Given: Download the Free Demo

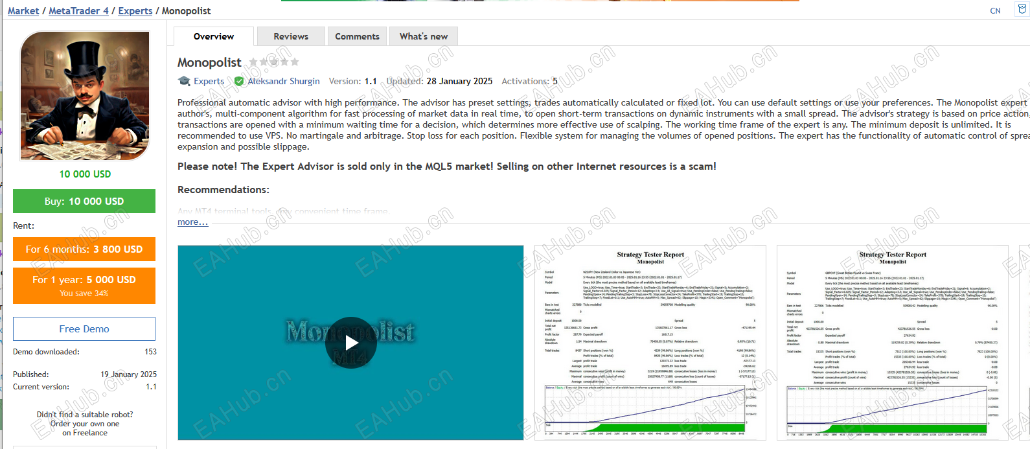Looking at the screenshot, I should 84,328.
